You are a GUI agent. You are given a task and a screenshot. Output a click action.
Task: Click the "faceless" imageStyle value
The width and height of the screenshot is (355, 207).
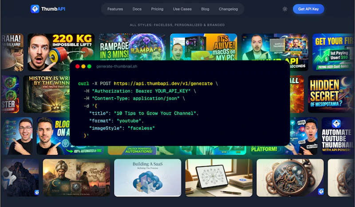pos(141,128)
